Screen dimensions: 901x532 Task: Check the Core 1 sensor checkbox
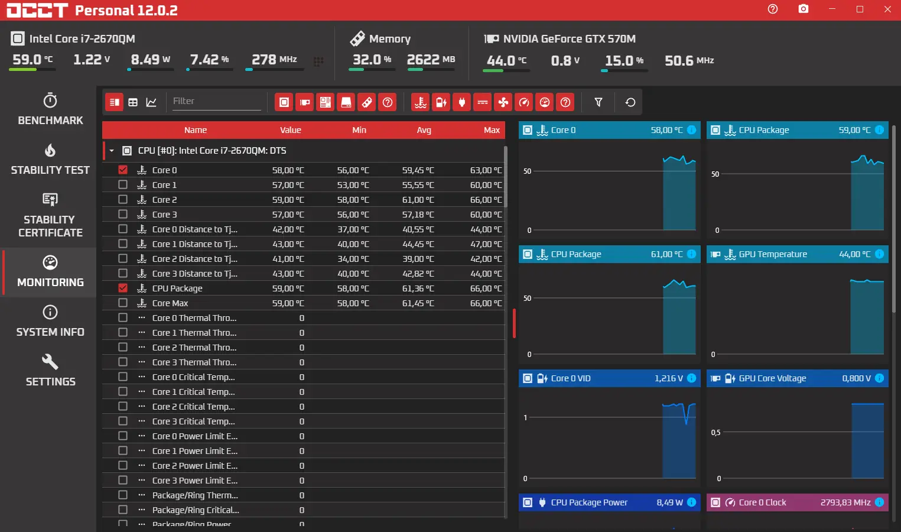click(123, 184)
